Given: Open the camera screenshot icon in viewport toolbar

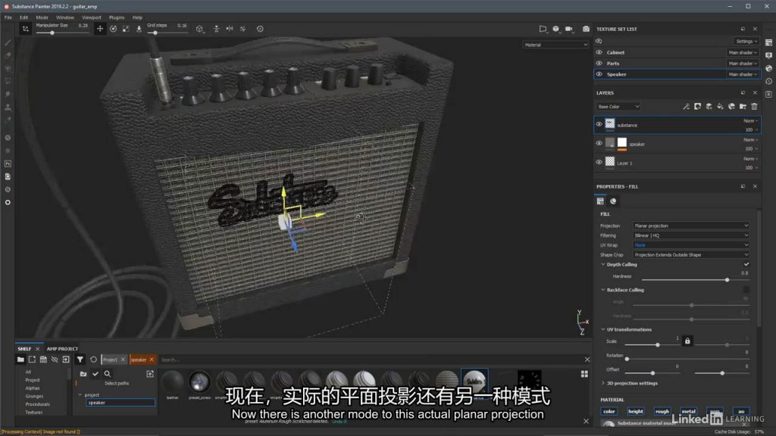Looking at the screenshot, I should tap(586, 29).
